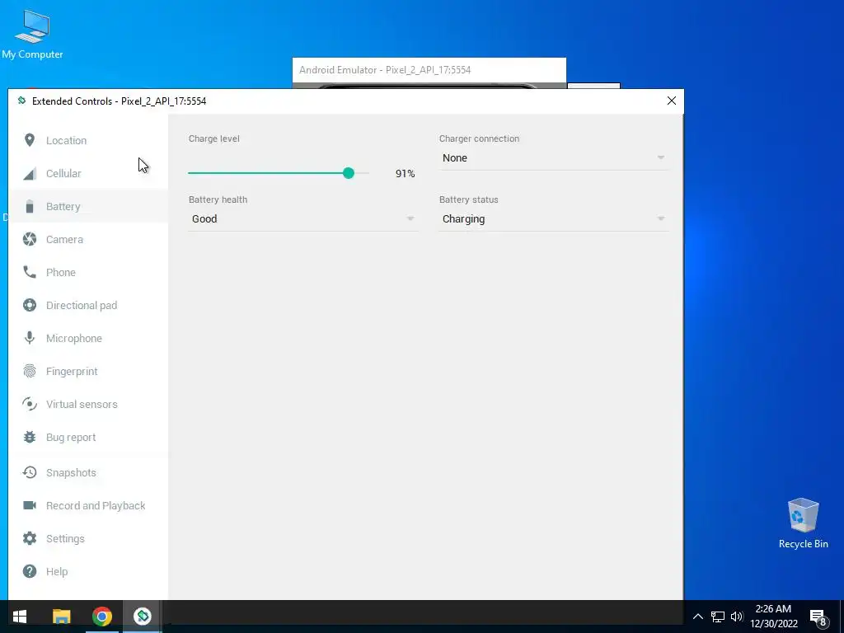Click the volume speaker tray icon

(737, 617)
